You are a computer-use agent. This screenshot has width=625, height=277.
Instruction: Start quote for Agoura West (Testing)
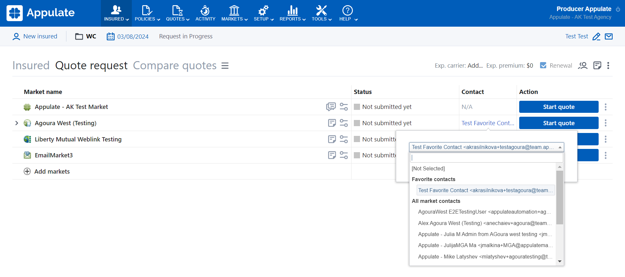click(x=559, y=123)
